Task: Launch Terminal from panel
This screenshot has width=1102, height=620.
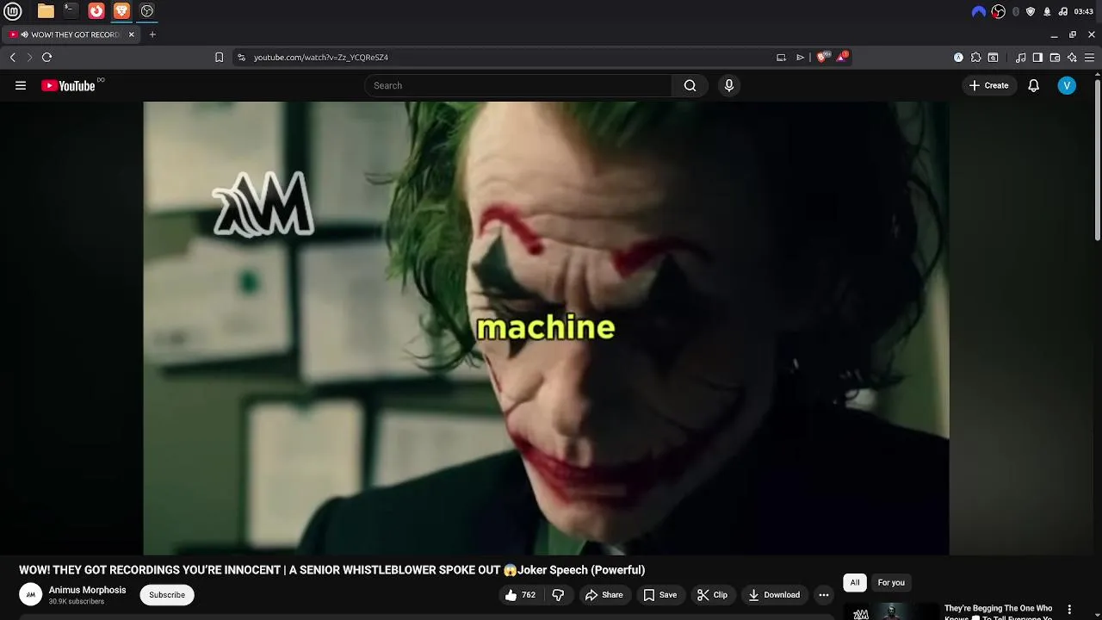Action: [x=71, y=11]
